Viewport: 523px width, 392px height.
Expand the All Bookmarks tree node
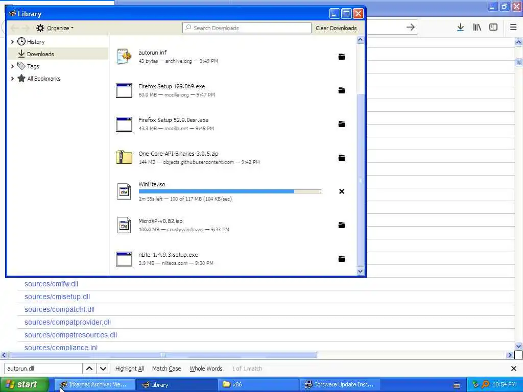[x=12, y=79]
